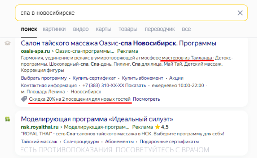This screenshot has height=158, width=258.
Task: Open the 'видео' tab
Action: (81, 29)
